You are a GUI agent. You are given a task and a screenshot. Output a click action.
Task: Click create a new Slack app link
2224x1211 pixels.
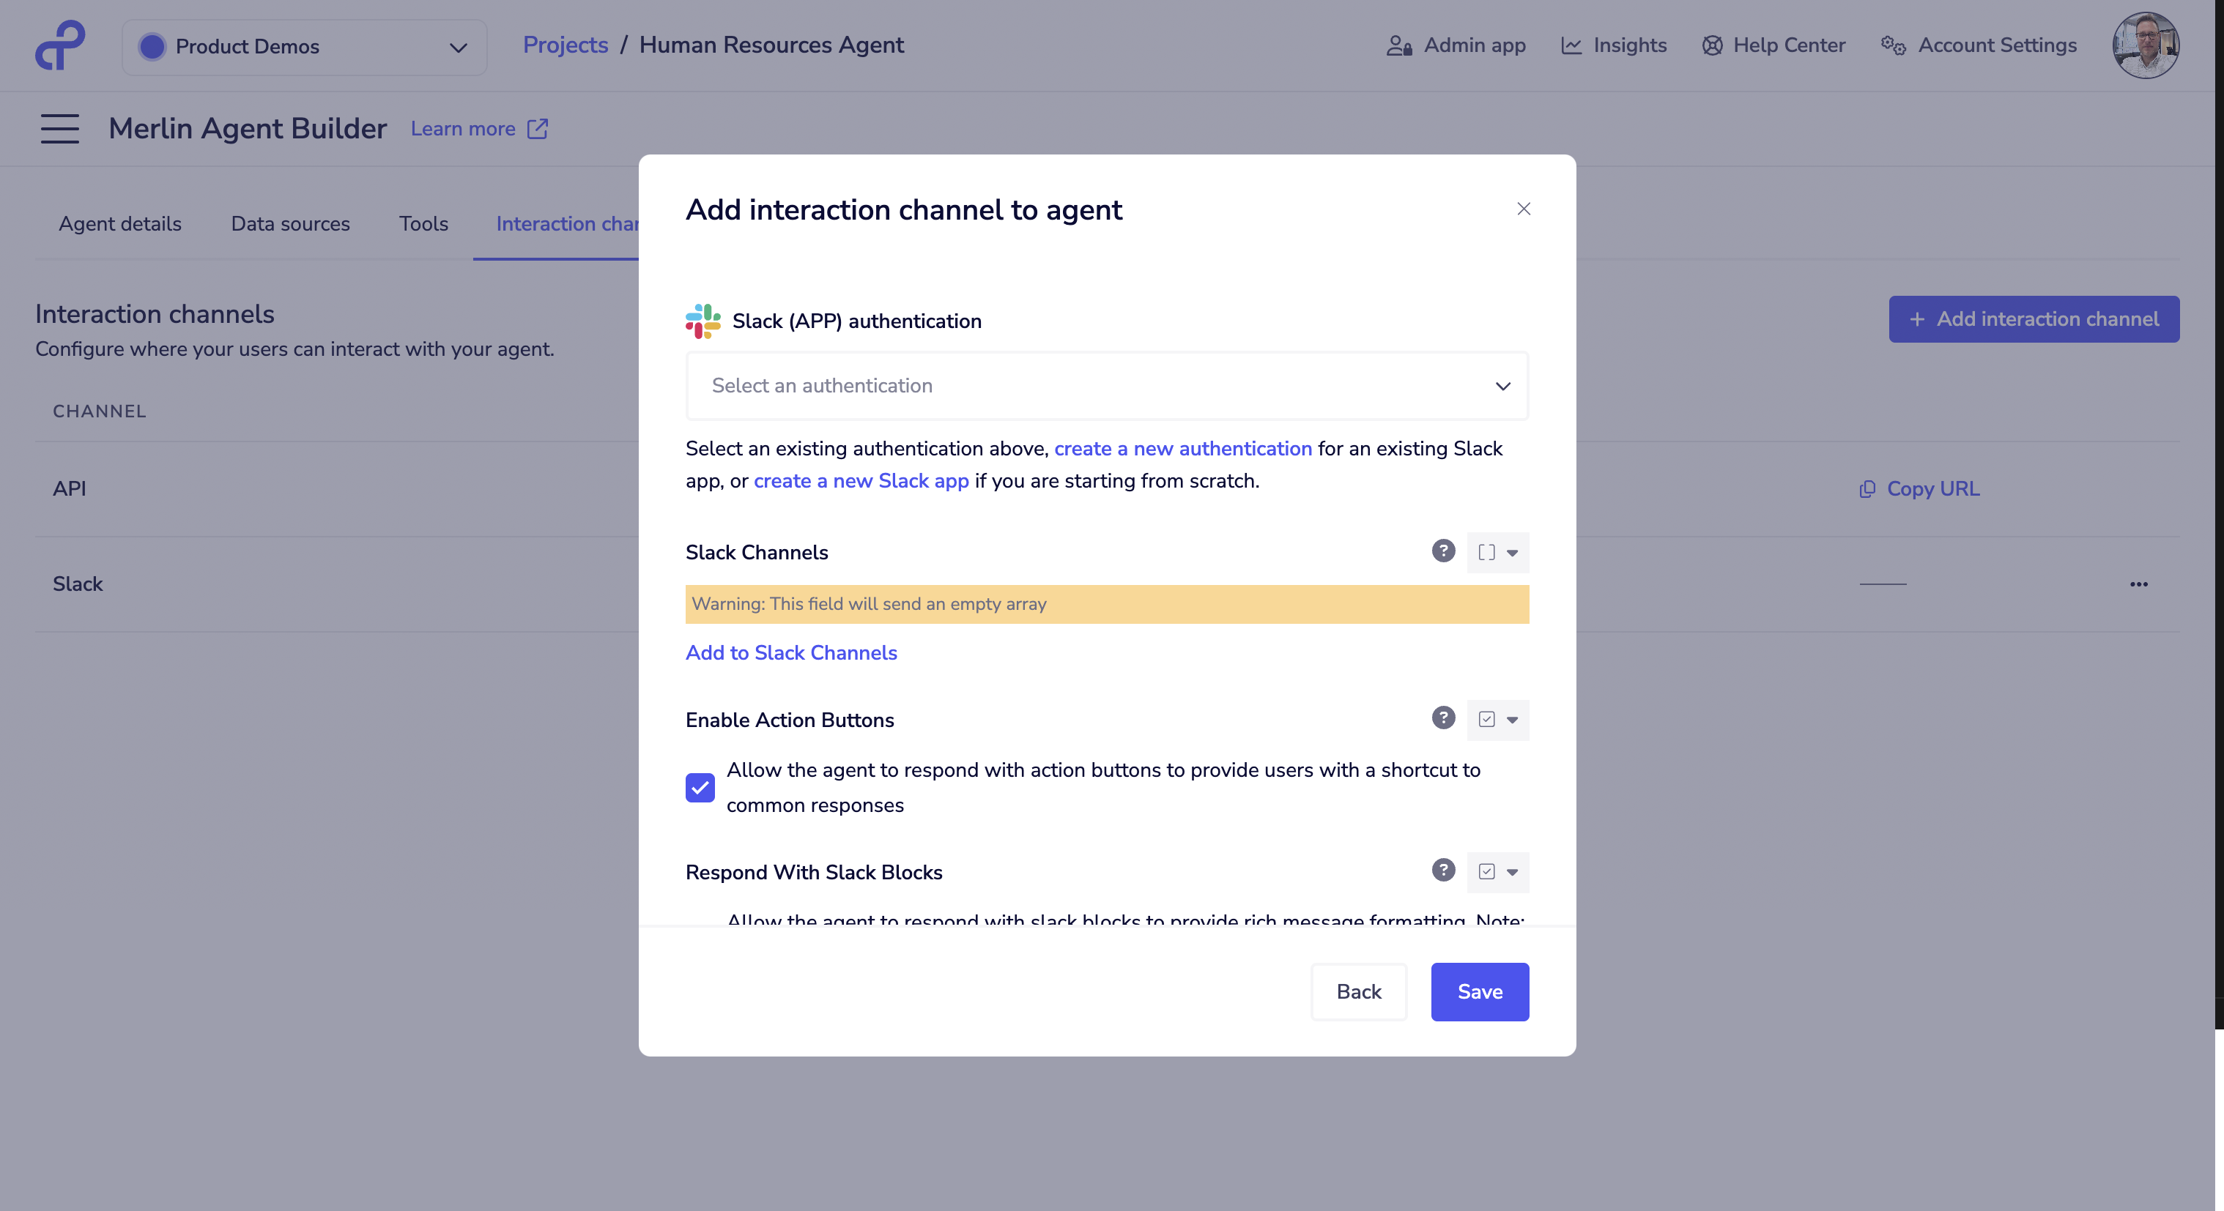pos(861,481)
